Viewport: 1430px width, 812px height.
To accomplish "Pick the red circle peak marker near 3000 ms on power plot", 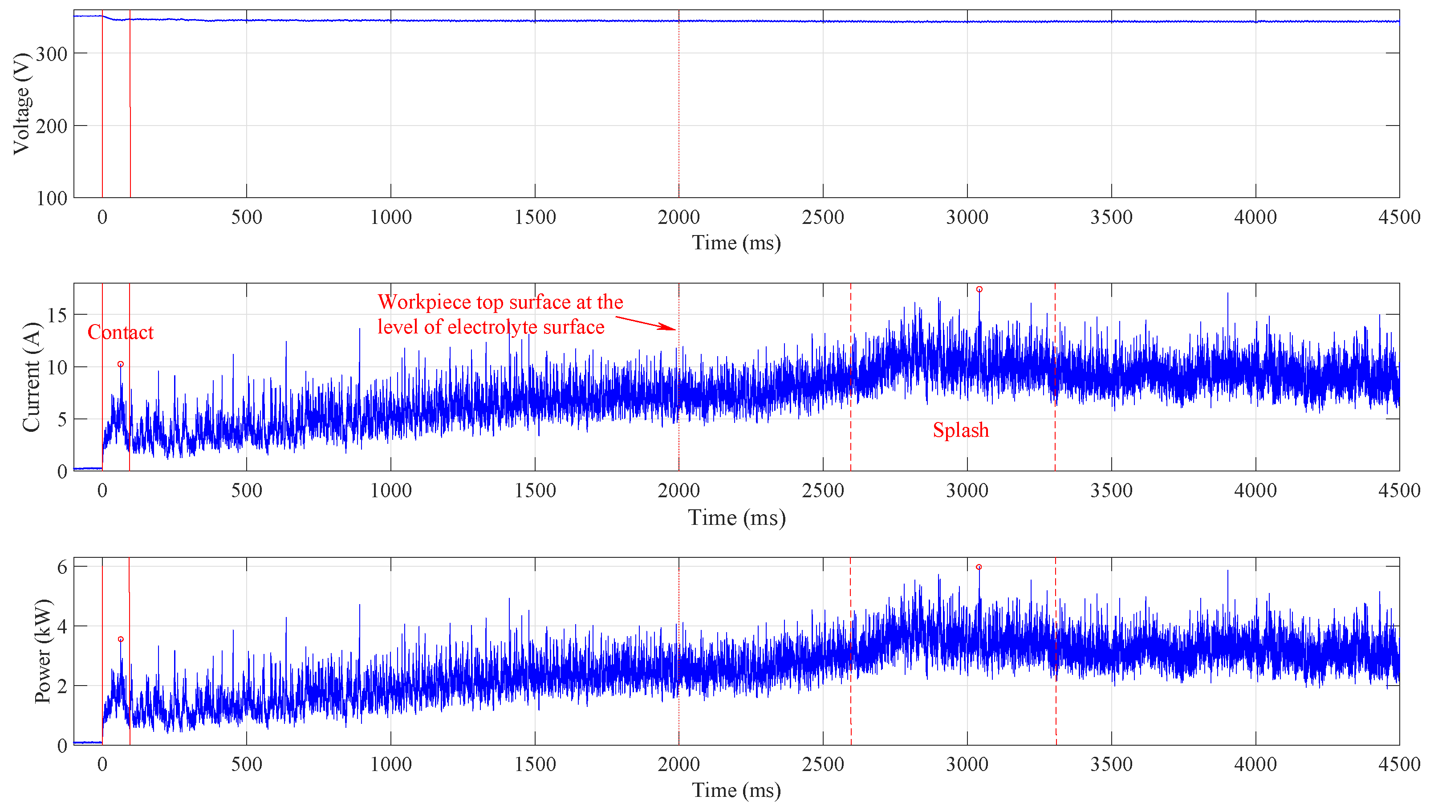I will 979,567.
